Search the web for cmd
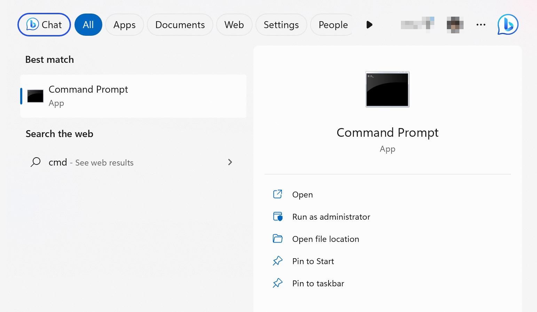This screenshot has height=312, width=537. tap(133, 162)
